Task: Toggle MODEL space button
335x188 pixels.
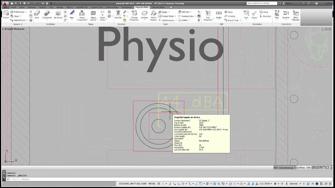Action: click(152, 184)
